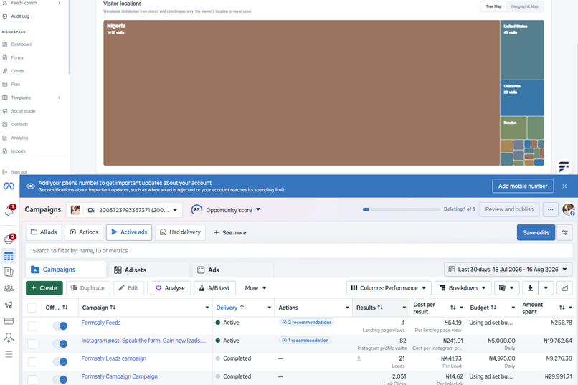Check the Formsaly Campaign Campaign checkbox
578x385 pixels.
(x=32, y=379)
